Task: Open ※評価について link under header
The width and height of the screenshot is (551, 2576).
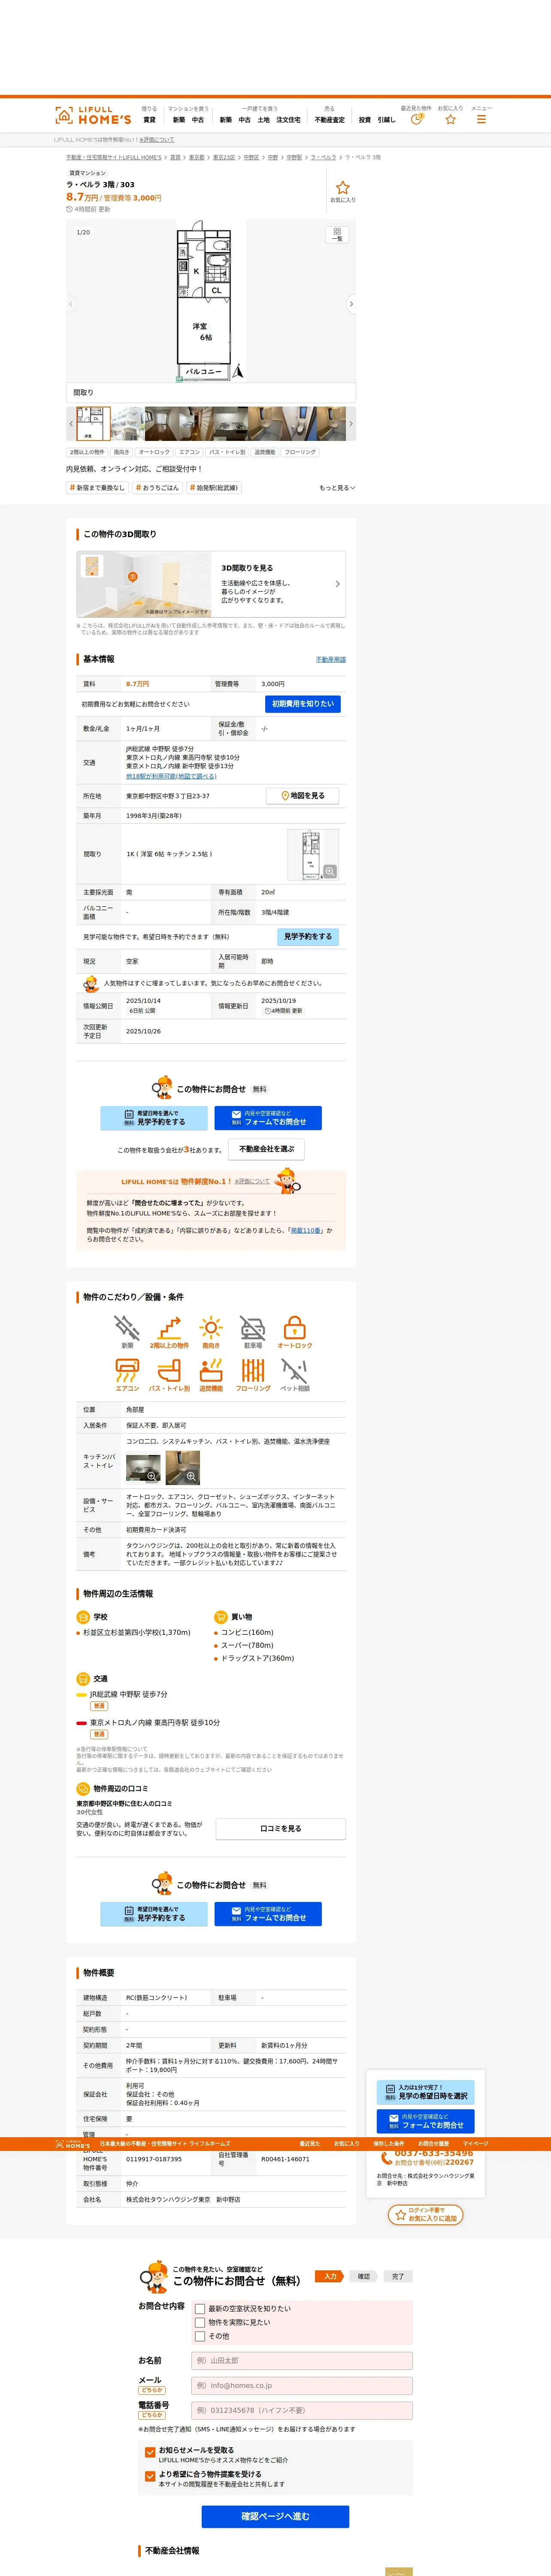Action: point(157,140)
